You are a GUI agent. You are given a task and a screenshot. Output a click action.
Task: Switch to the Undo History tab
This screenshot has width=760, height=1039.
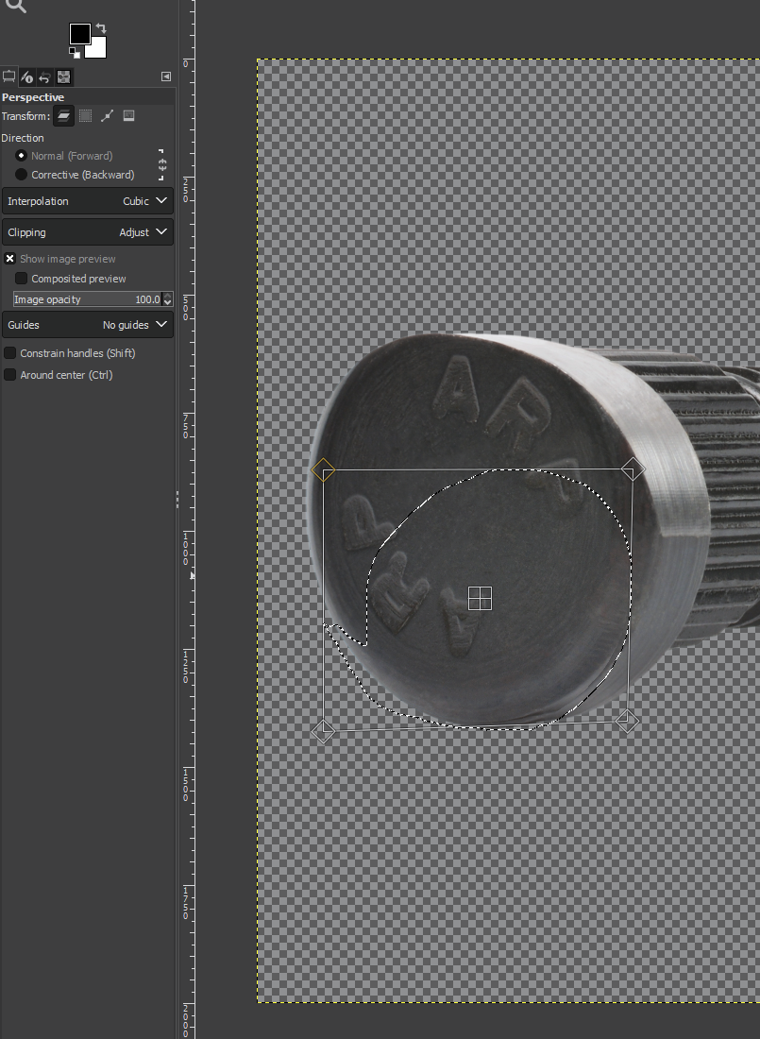point(45,77)
